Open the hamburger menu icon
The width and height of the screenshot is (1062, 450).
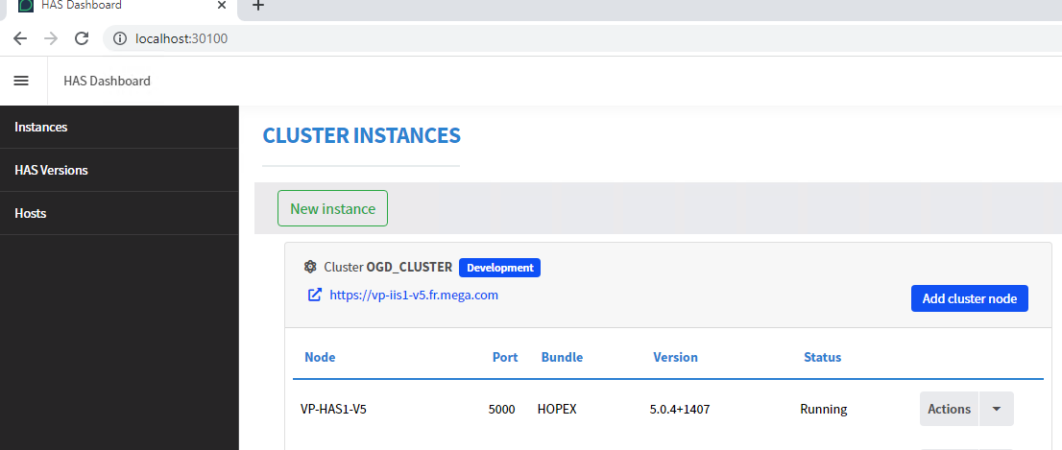pos(22,81)
